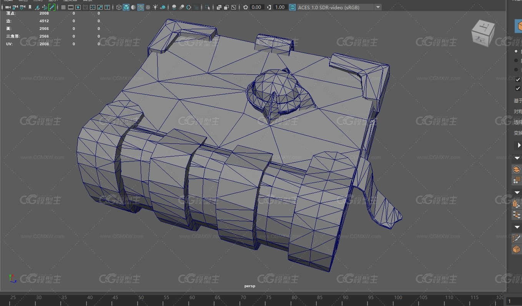Select the orange cube object mode icon
The width and height of the screenshot is (522, 306).
519,26
